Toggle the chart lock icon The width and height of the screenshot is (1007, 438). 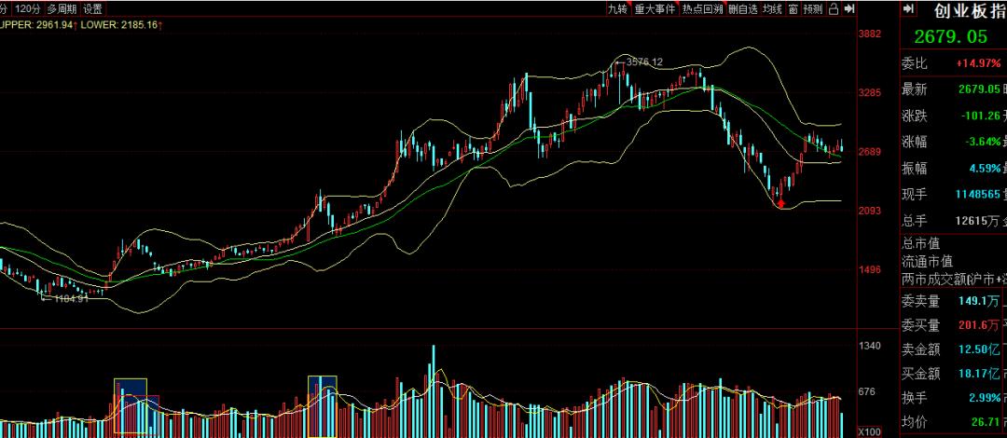[833, 9]
